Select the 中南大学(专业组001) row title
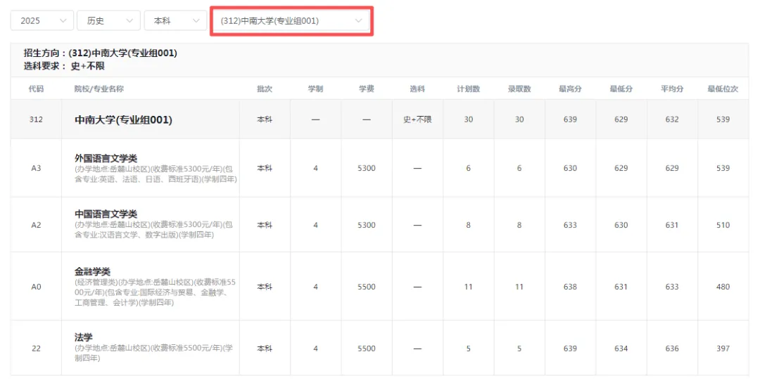 pyautogui.click(x=123, y=119)
